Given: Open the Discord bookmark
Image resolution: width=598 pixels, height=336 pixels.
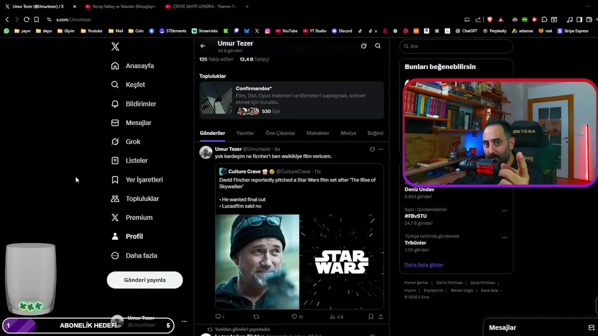Looking at the screenshot, I should (342, 31).
